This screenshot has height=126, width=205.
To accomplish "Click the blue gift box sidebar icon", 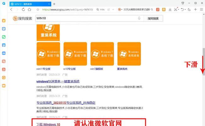I will point(4,45).
